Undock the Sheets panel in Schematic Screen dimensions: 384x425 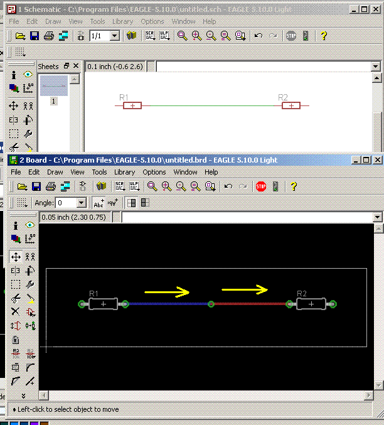pyautogui.click(x=67, y=65)
